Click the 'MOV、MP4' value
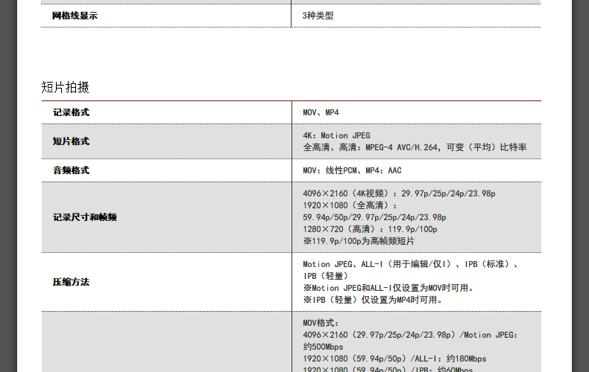Image resolution: width=589 pixels, height=372 pixels. point(321,112)
